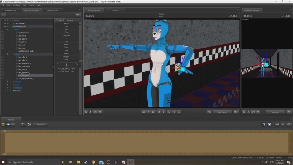293x165 pixels.
Task: Add a new animation set with plus button
Action: pyautogui.click(x=3, y=15)
